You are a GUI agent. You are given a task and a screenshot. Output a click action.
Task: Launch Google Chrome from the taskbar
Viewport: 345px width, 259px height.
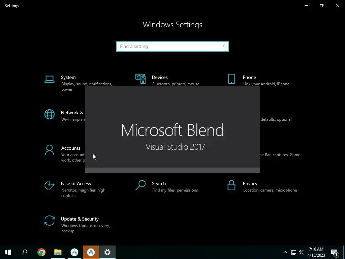(41, 252)
